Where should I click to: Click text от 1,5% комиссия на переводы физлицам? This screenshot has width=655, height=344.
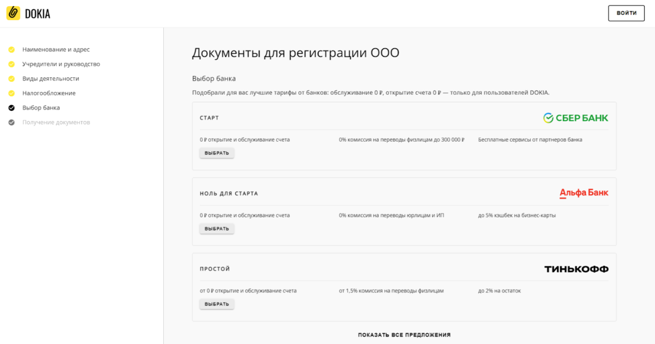(391, 291)
